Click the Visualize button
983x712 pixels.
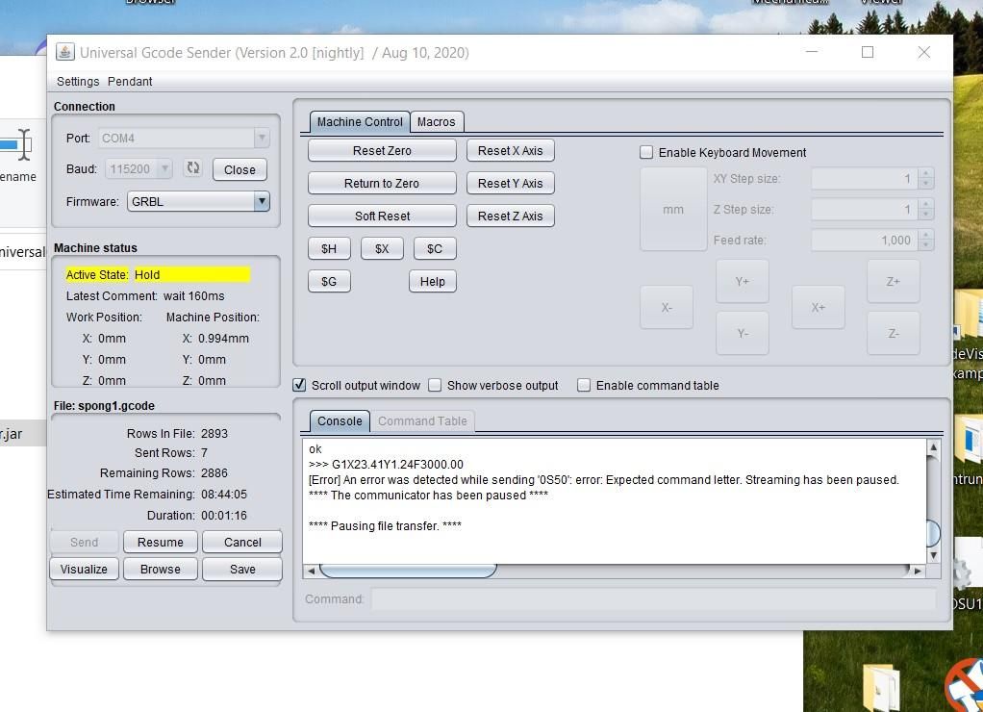tap(84, 569)
